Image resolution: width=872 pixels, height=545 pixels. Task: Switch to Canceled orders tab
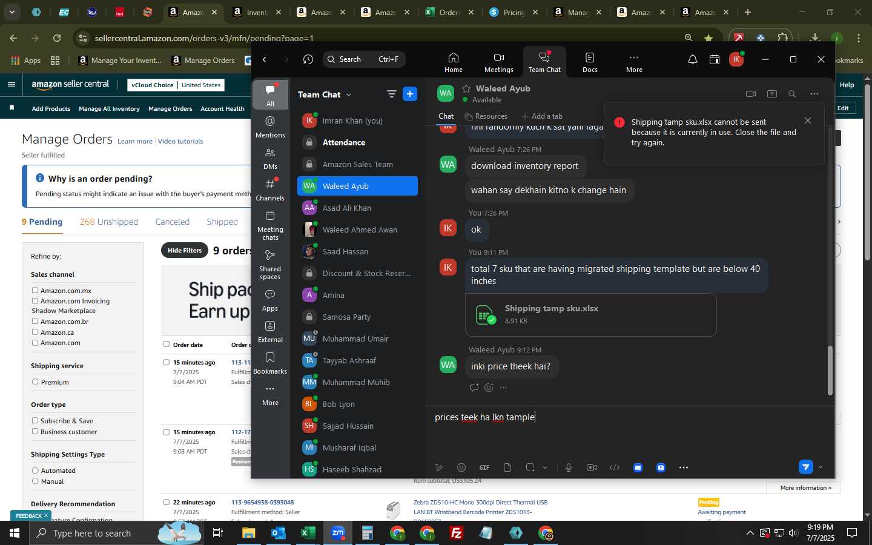coord(173,222)
